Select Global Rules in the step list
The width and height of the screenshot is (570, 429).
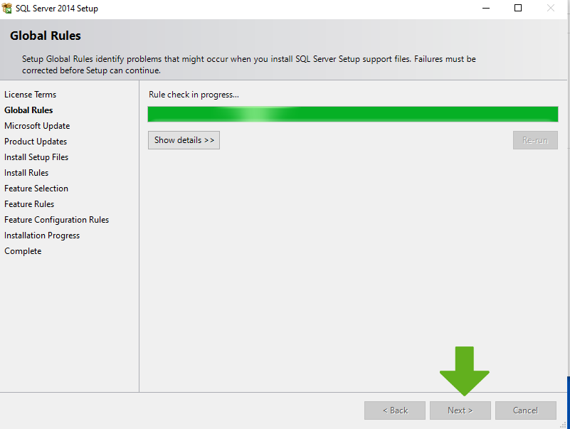tap(28, 110)
